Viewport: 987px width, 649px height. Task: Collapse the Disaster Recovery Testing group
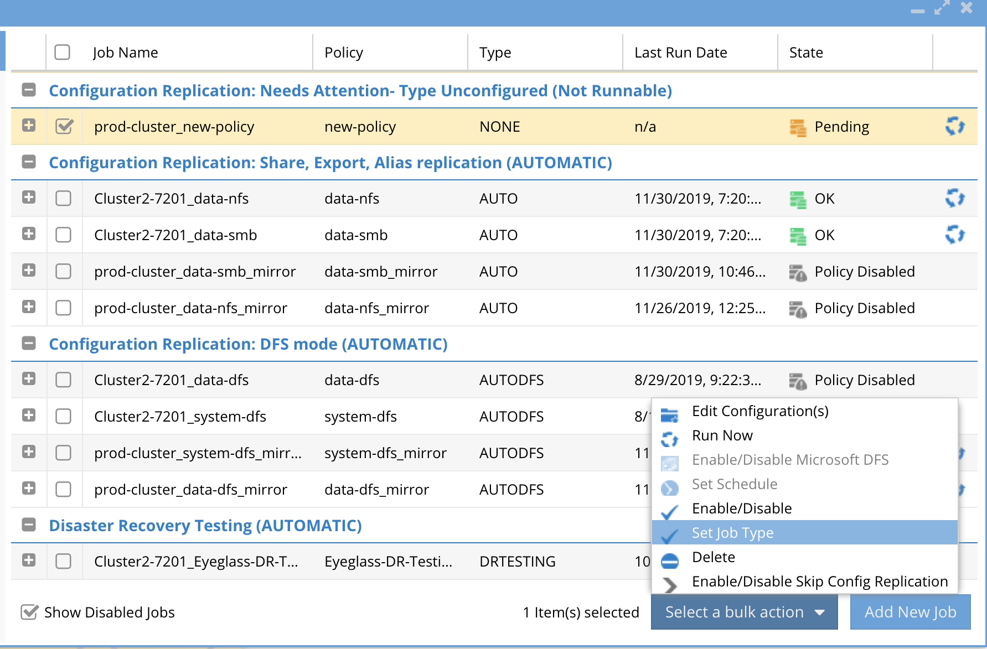click(29, 525)
